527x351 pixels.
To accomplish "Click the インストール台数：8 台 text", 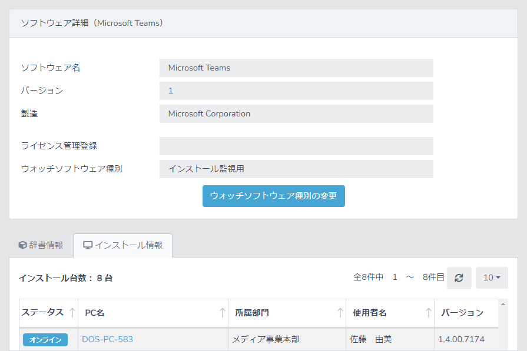I will tap(65, 278).
